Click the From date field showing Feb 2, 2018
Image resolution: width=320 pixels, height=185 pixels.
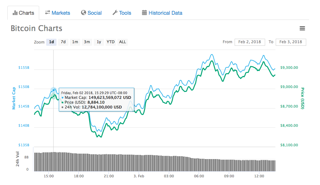tap(250, 42)
